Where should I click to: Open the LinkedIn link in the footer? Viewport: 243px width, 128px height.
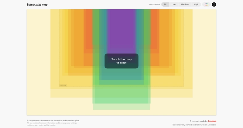[212, 125]
